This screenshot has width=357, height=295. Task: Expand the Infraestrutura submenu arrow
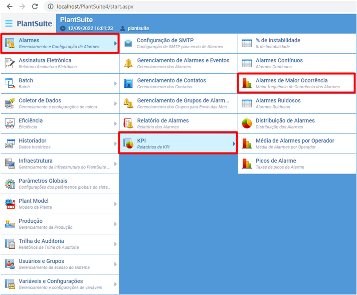tap(115, 164)
